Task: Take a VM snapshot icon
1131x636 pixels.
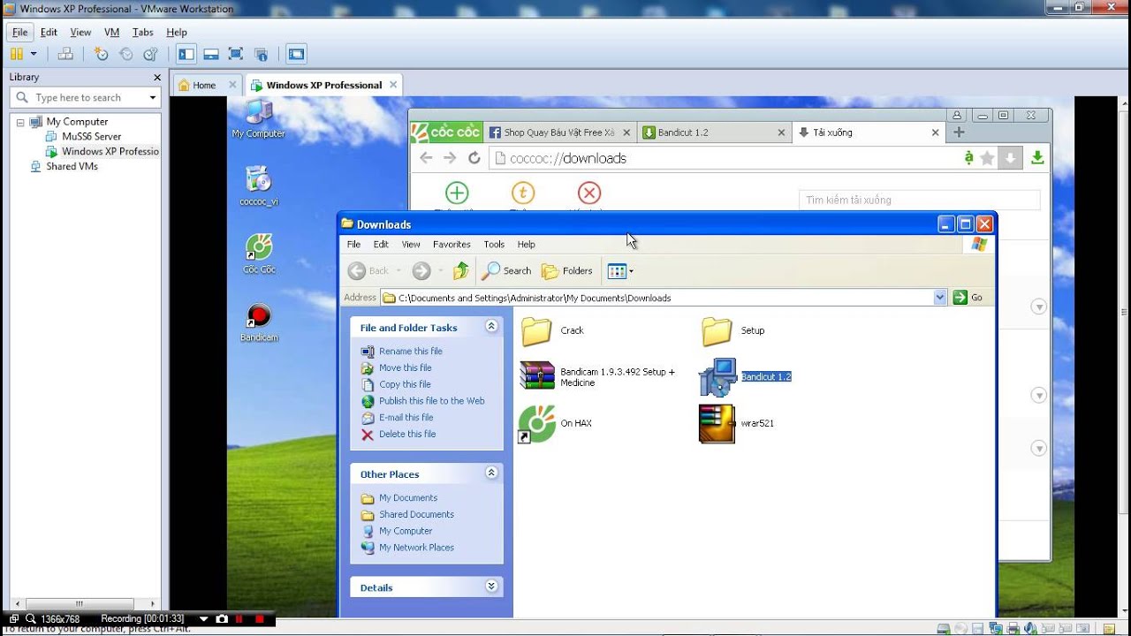Action: pyautogui.click(x=101, y=54)
